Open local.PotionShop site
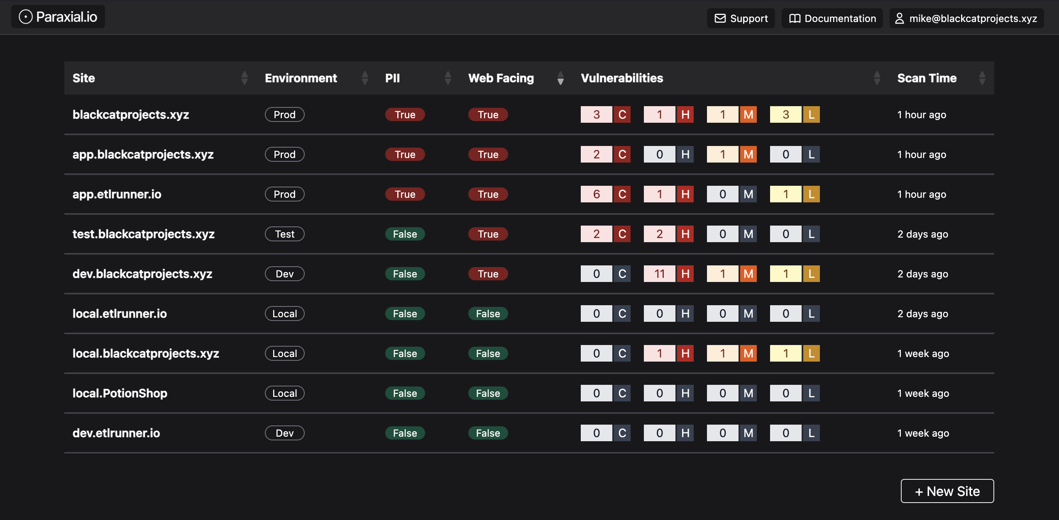This screenshot has width=1059, height=520. (x=120, y=393)
